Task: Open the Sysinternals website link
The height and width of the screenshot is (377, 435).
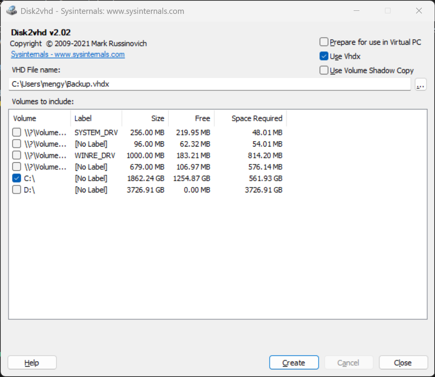Action: coord(67,54)
